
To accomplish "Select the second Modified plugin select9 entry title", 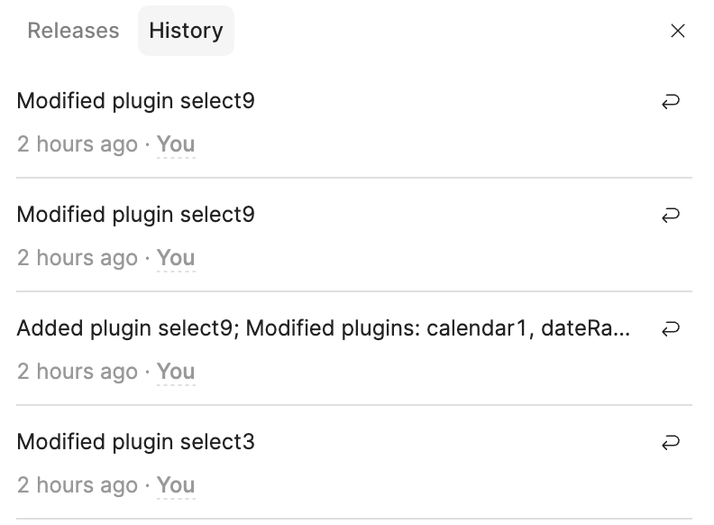I will (135, 215).
